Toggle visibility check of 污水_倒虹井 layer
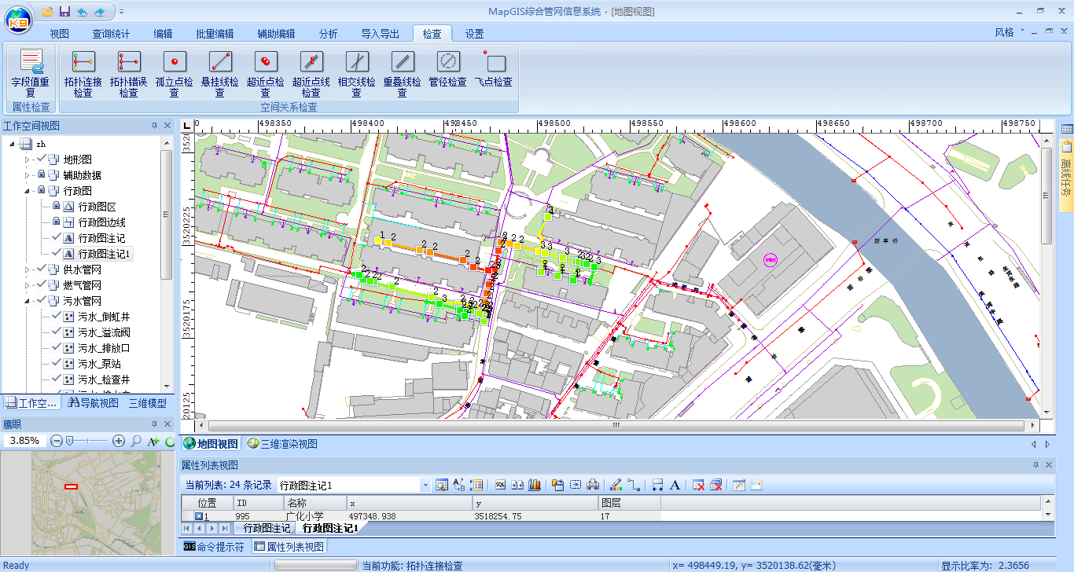This screenshot has height=572, width=1074. click(x=56, y=316)
